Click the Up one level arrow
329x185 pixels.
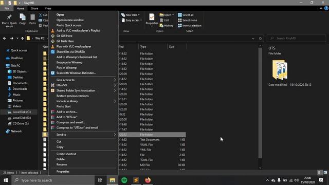[22, 39]
